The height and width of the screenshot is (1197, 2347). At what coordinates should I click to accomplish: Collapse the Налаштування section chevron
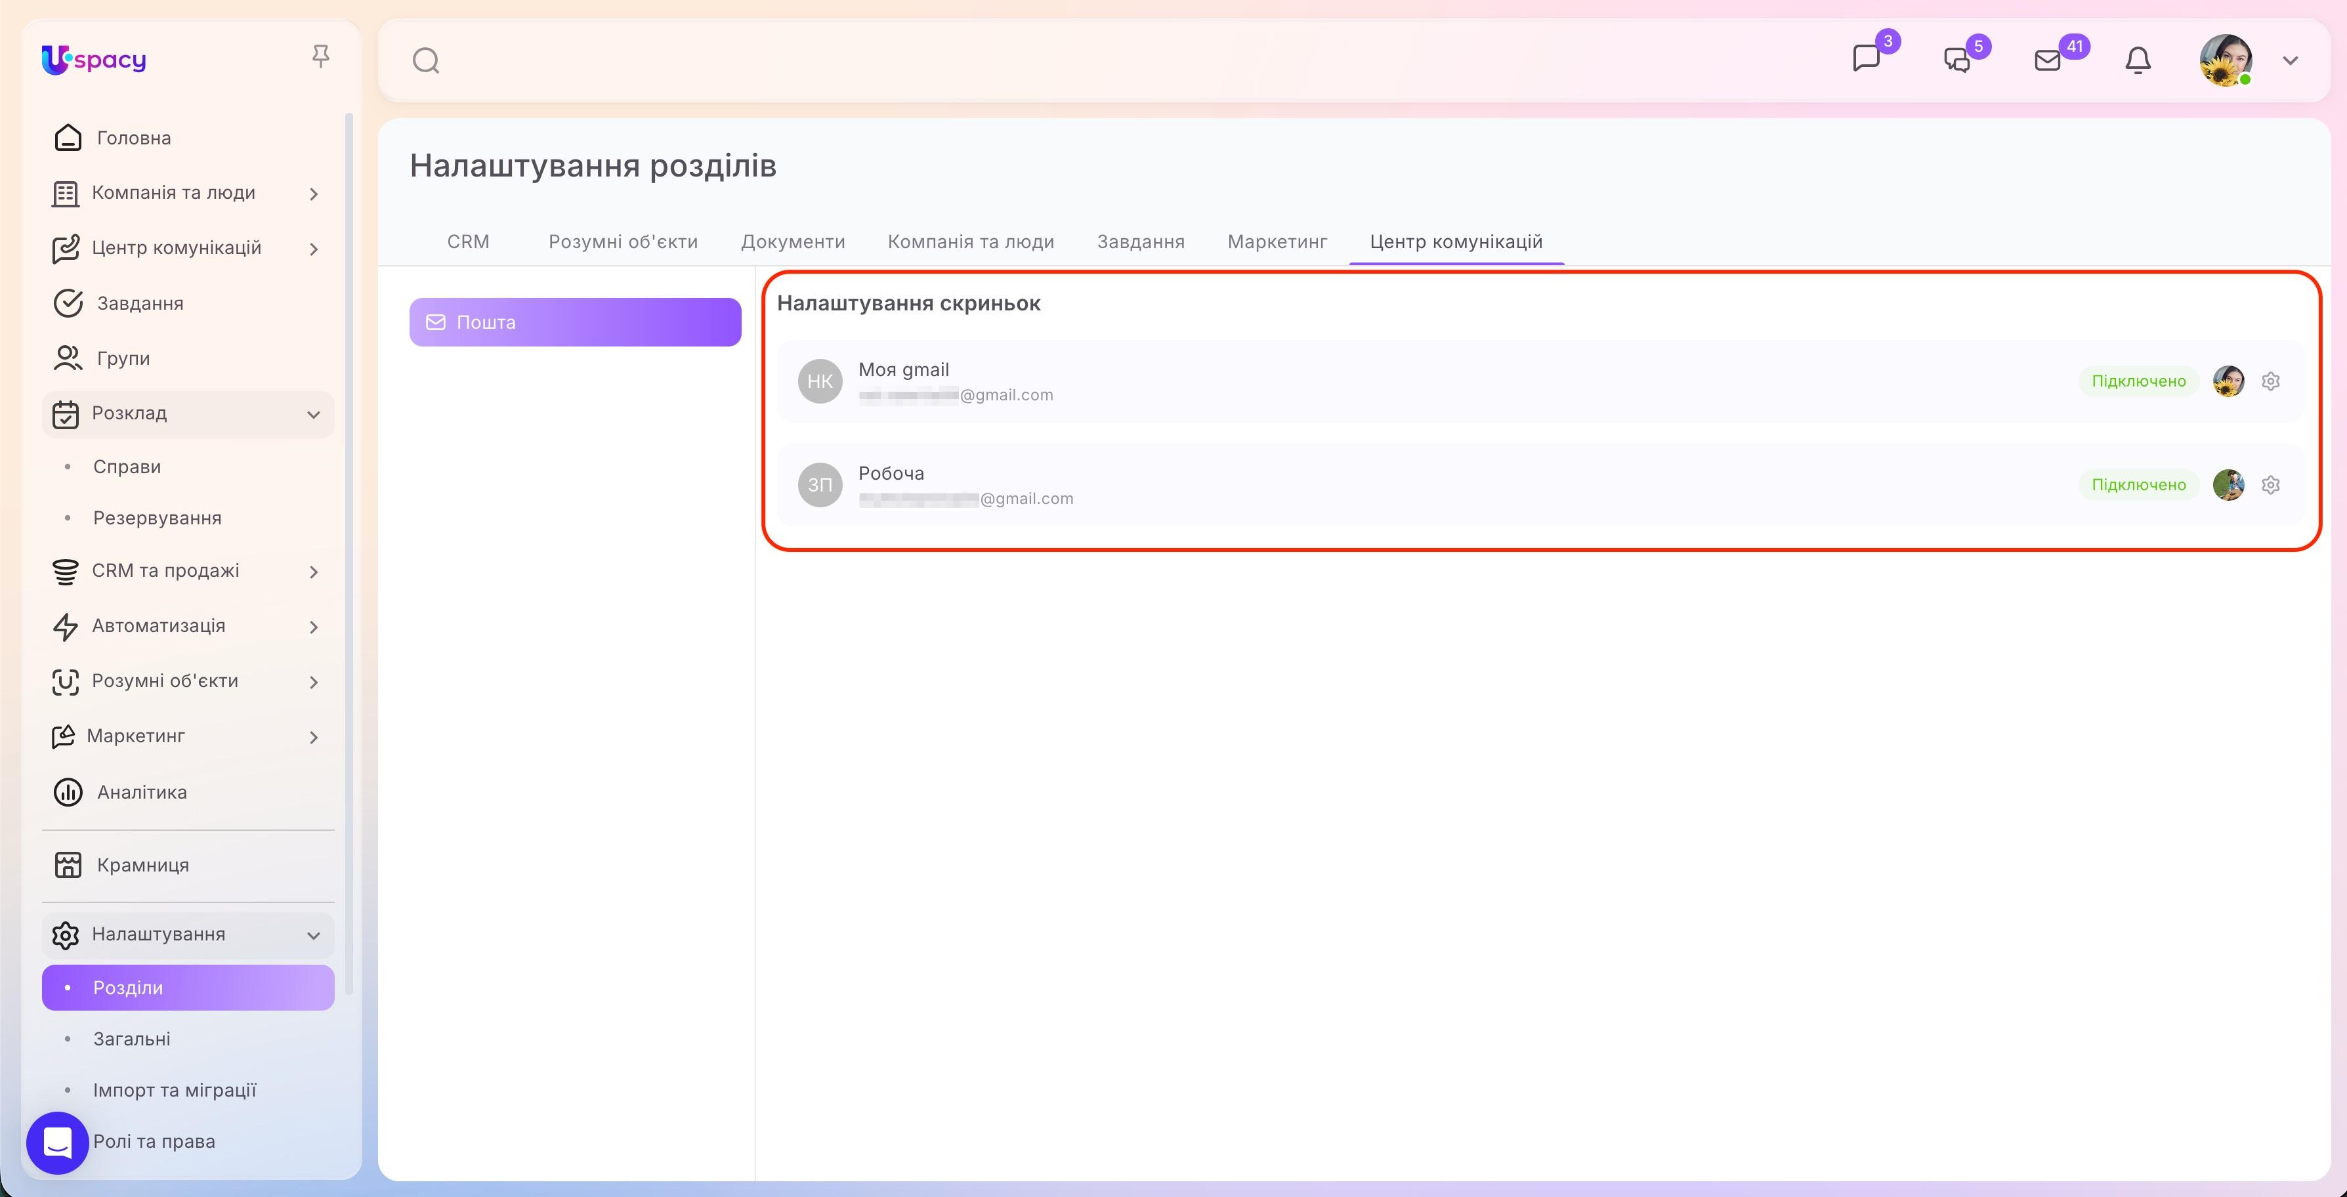(x=314, y=936)
